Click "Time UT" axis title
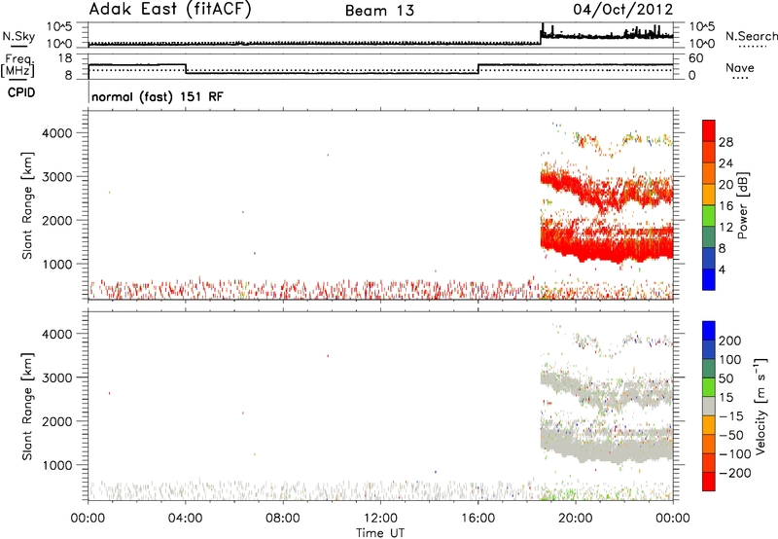 [380, 533]
